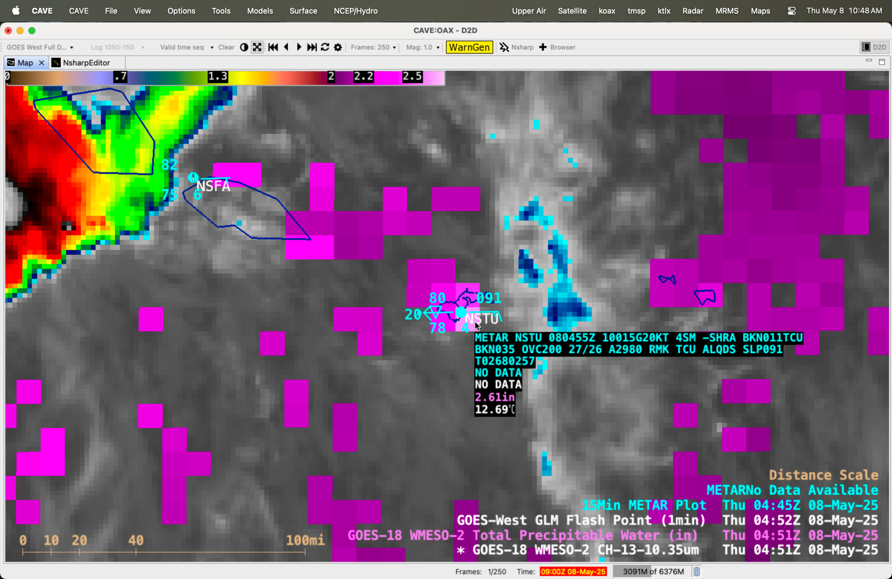Open the View menu

click(142, 11)
